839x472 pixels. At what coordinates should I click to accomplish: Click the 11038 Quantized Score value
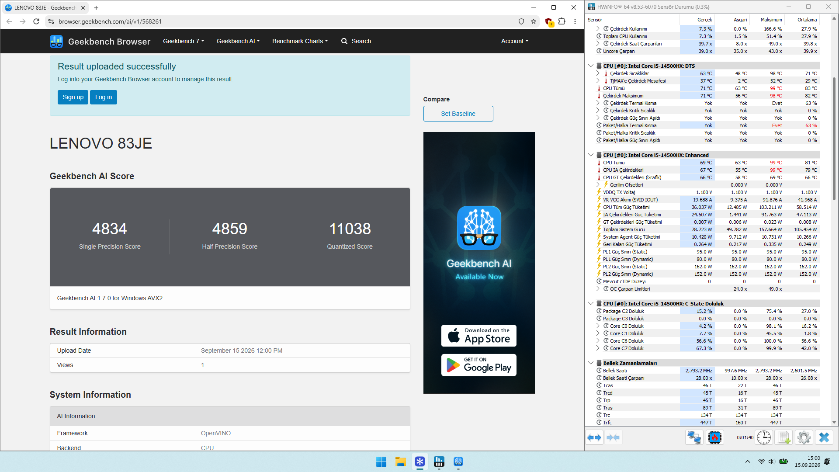point(350,229)
